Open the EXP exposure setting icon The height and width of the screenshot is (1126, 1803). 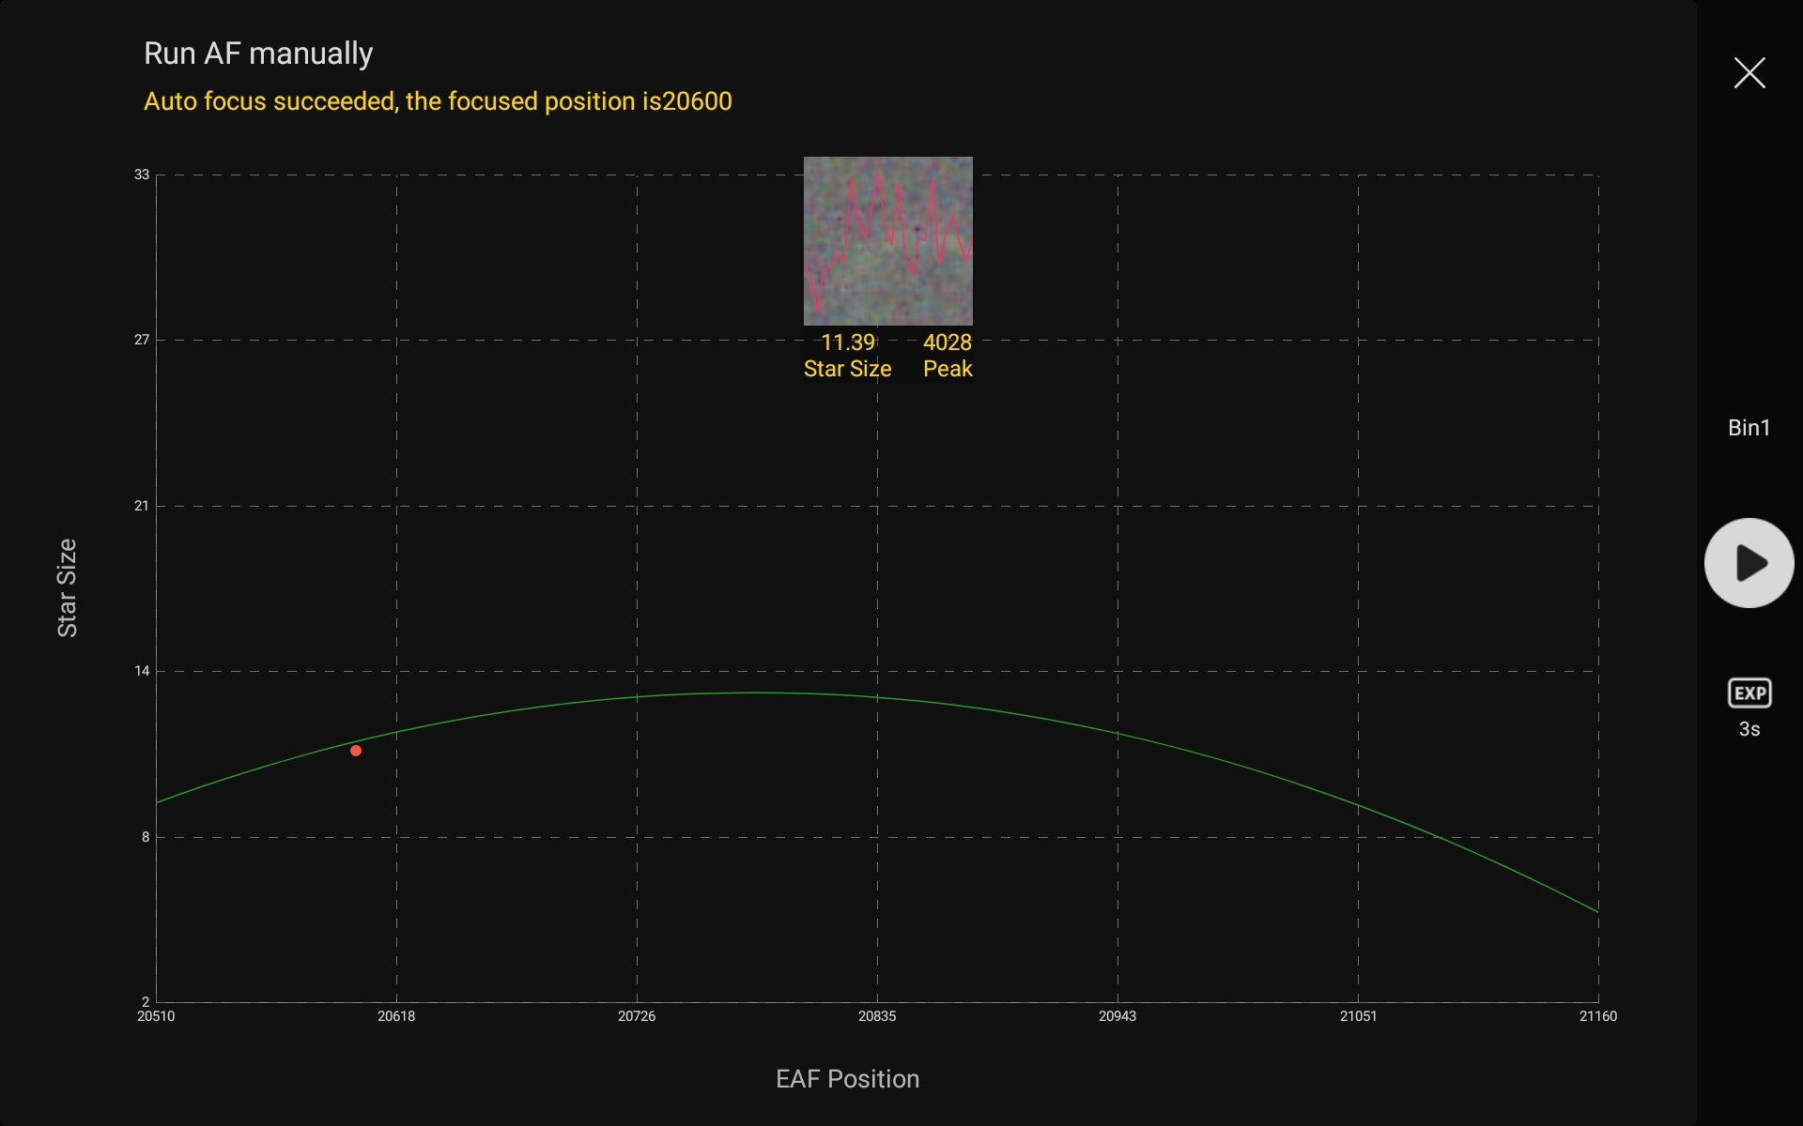point(1749,693)
